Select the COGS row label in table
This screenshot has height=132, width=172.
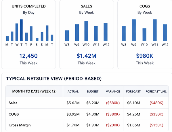14,114
